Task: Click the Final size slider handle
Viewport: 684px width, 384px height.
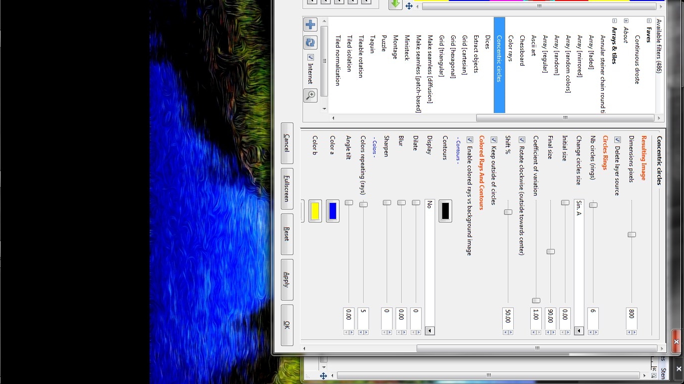Action: [551, 251]
